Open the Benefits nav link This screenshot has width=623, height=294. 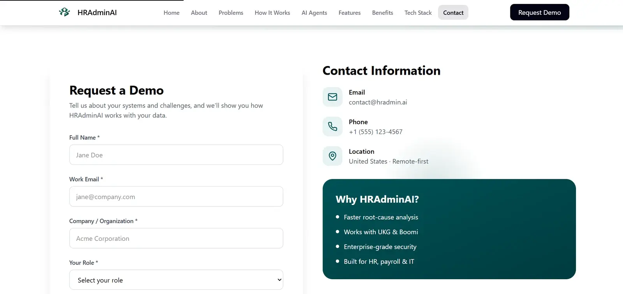(x=382, y=12)
